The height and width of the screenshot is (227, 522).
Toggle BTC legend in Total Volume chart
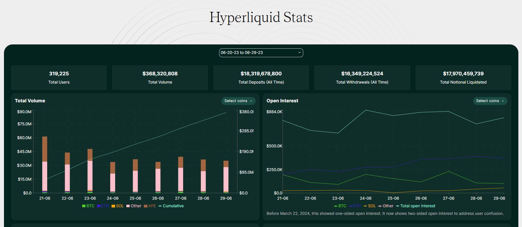(x=88, y=206)
